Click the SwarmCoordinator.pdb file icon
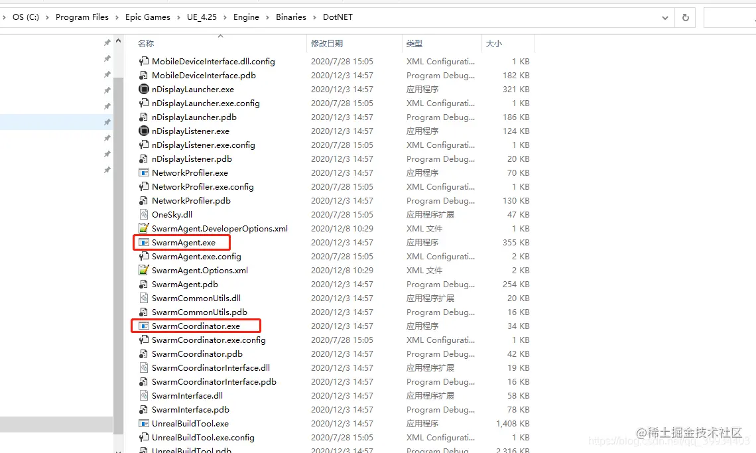Viewport: 756px width, 453px height. [143, 354]
